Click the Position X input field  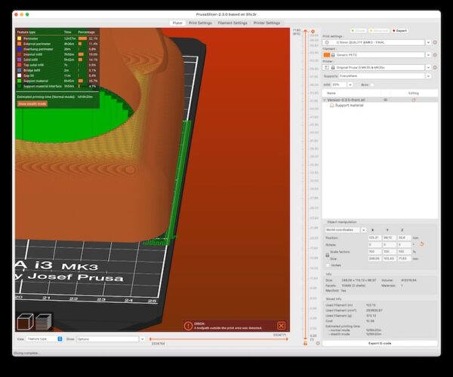[x=374, y=238]
